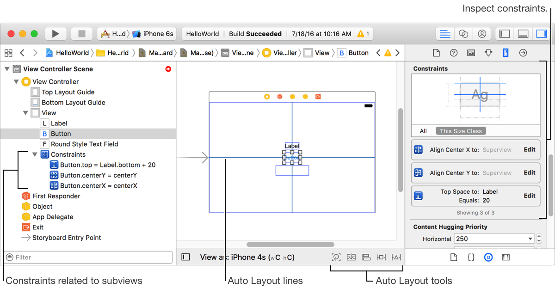Screen dimensions: 555x289
Task: Show the assistant editor
Action: pos(463,34)
